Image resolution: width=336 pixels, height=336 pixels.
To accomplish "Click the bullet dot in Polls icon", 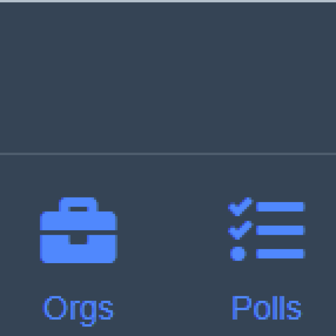I will click(238, 254).
